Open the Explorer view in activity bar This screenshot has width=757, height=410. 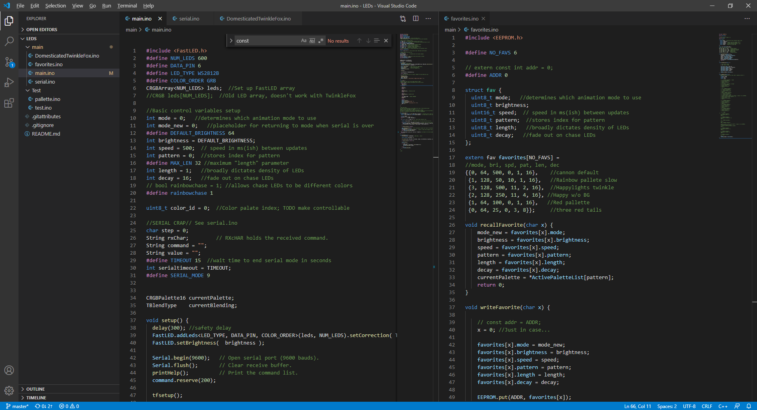coord(9,20)
